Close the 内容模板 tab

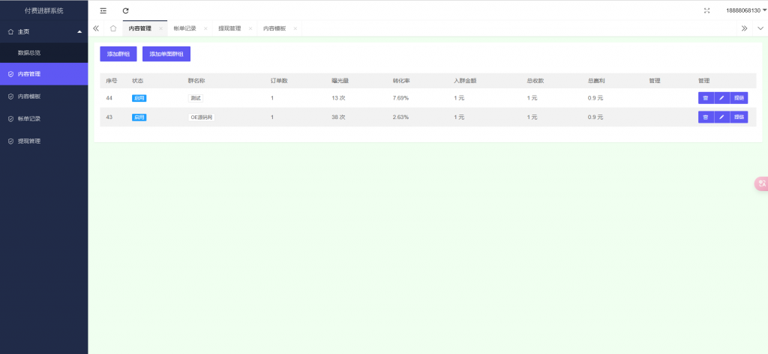click(295, 28)
